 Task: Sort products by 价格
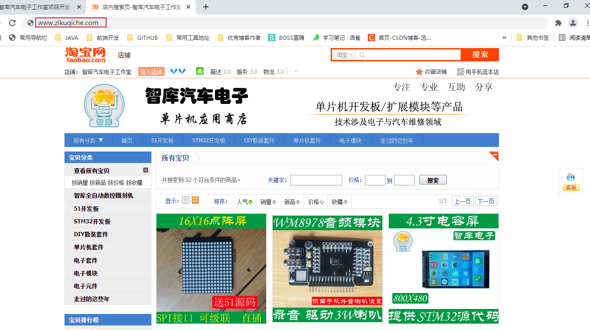[x=316, y=201]
